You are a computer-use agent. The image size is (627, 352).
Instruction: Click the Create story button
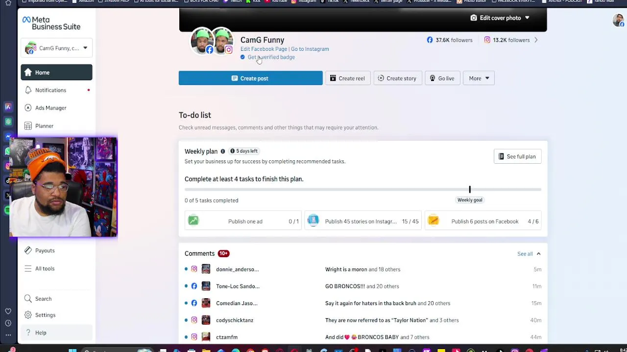[397, 78]
